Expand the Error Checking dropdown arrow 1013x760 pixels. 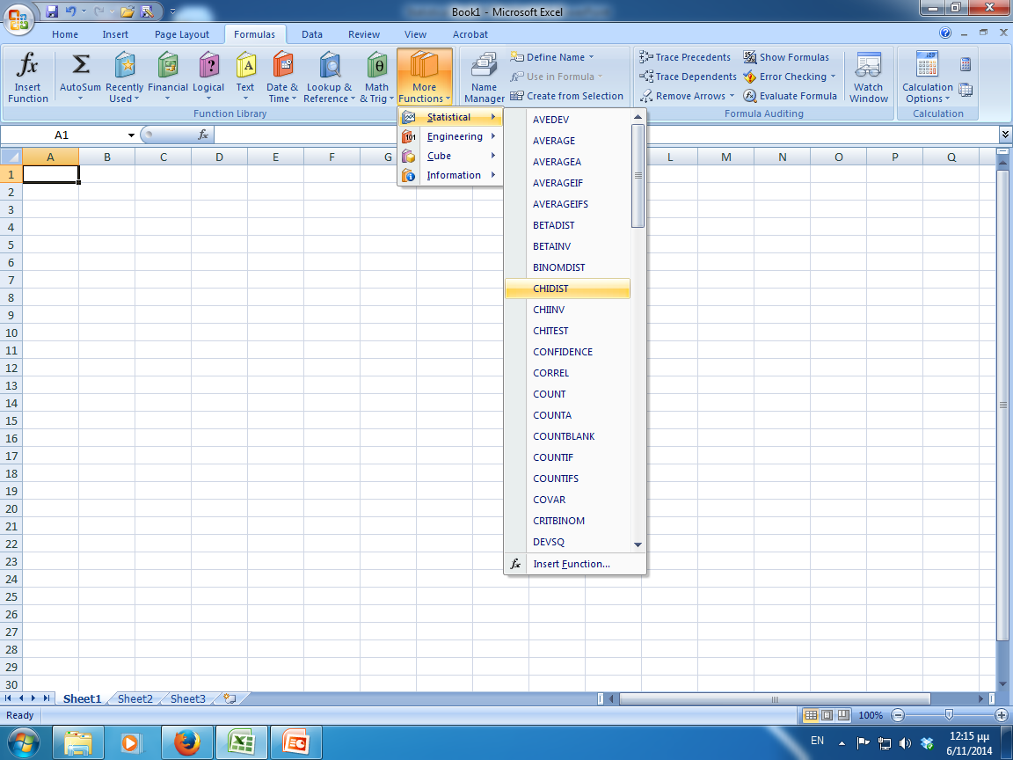point(833,77)
